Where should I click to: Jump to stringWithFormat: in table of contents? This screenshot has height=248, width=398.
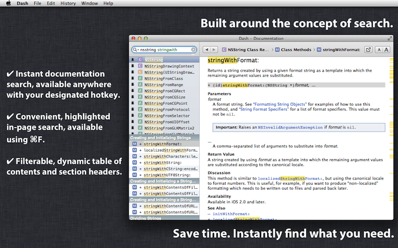[x=164, y=144]
